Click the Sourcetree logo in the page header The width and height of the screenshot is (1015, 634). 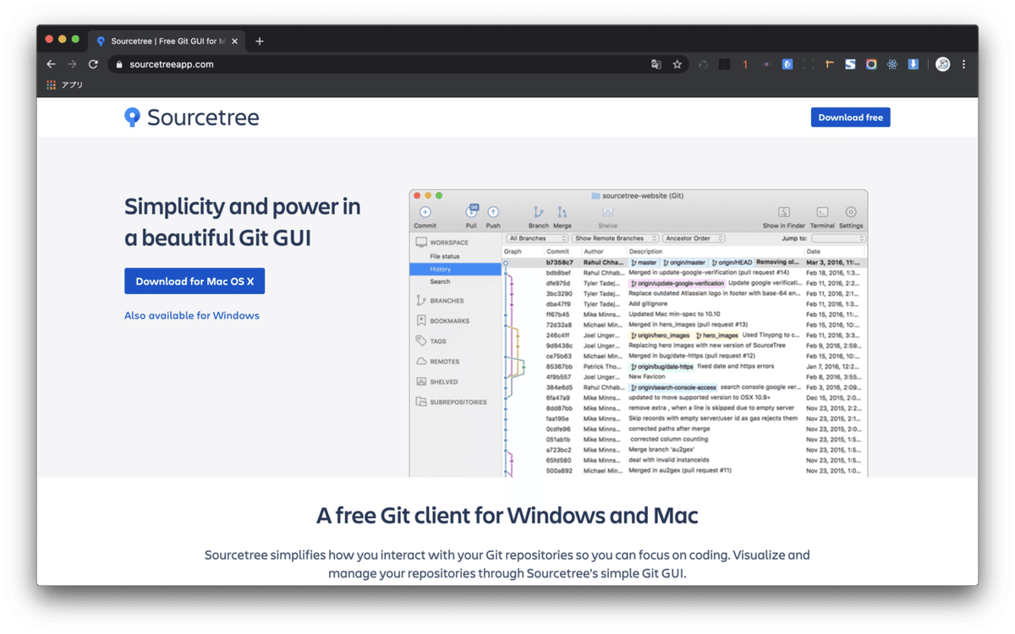click(192, 118)
